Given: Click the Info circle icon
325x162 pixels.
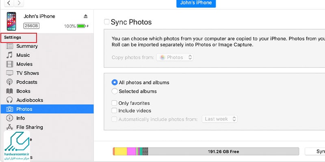Looking at the screenshot, I should (x=9, y=118).
